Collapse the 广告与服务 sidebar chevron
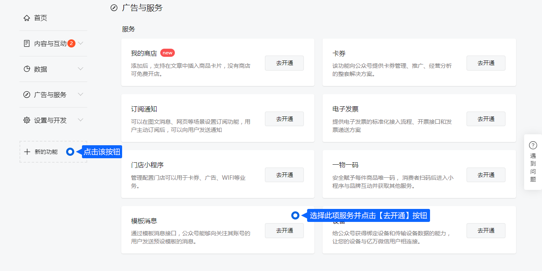 click(80, 95)
